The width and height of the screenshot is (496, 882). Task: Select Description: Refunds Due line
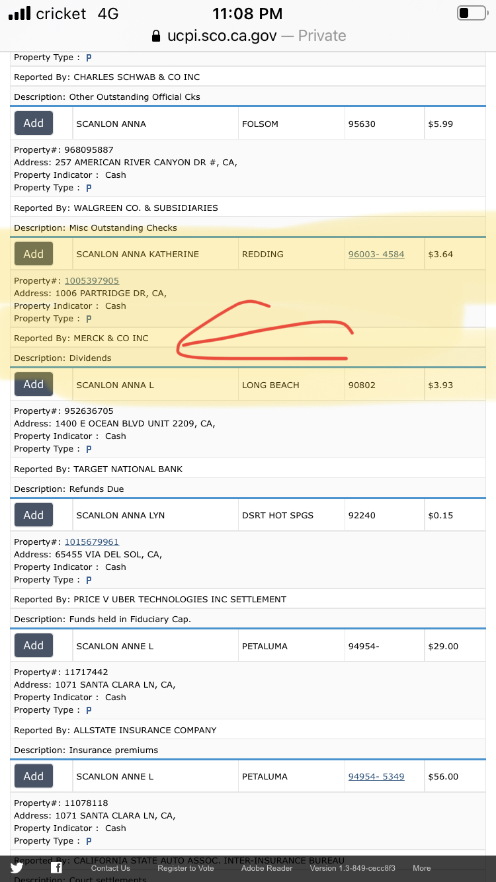(69, 489)
